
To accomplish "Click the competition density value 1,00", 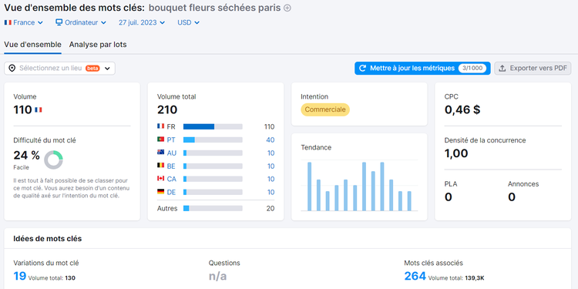I will point(456,153).
